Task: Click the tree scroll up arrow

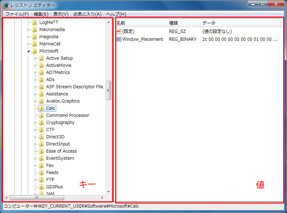Action: (109, 22)
